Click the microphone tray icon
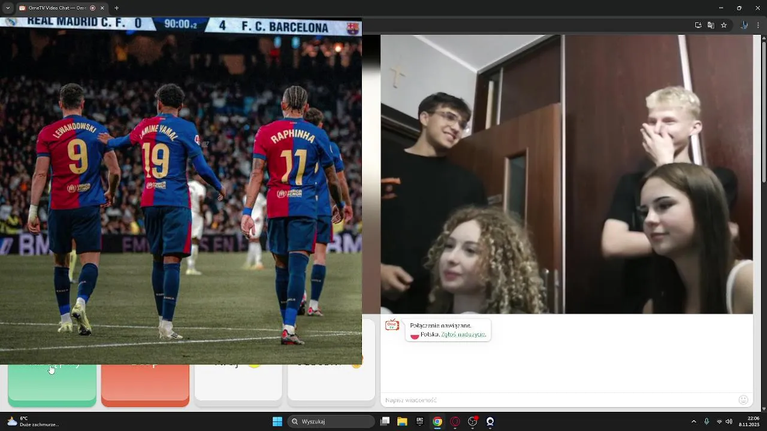The image size is (767, 431). (707, 421)
